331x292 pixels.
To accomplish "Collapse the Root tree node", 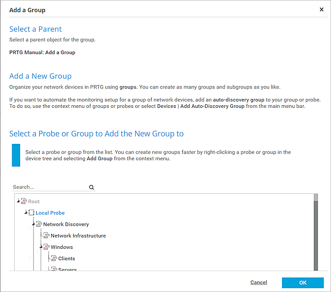I will [x=18, y=201].
